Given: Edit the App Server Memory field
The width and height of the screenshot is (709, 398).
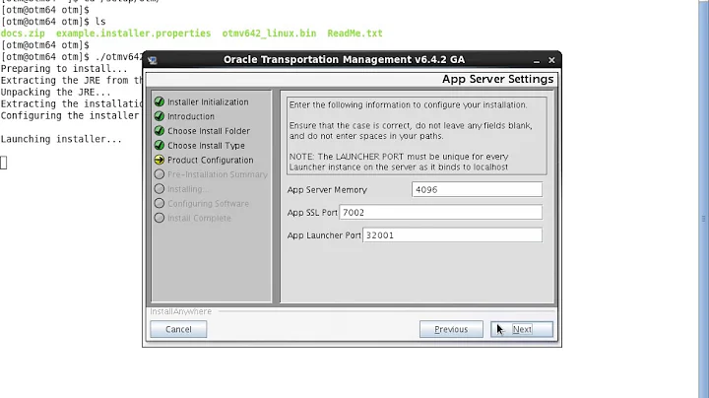Looking at the screenshot, I should pyautogui.click(x=477, y=189).
